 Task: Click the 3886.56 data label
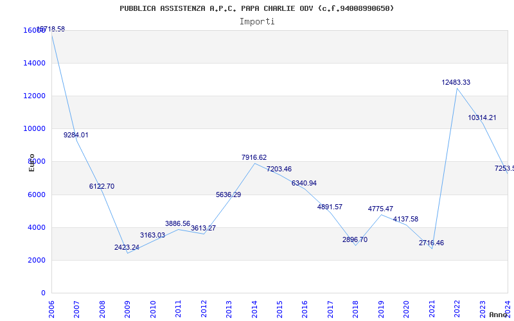(178, 223)
